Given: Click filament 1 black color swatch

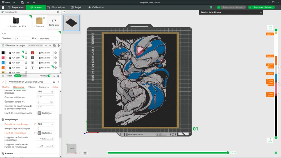Looking at the screenshot, I should pyautogui.click(x=3, y=53).
